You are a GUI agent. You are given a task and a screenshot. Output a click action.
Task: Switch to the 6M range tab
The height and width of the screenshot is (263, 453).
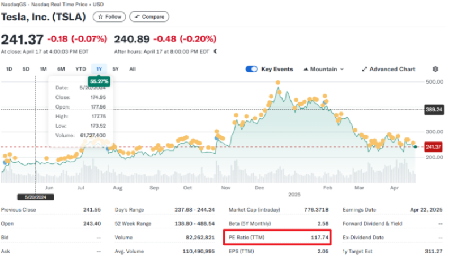(x=61, y=69)
